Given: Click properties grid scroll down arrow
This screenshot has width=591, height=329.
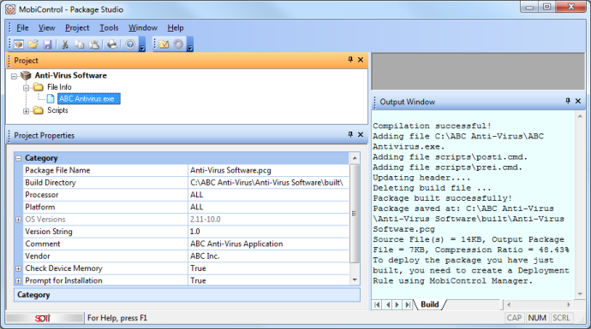Looking at the screenshot, I should point(355,279).
